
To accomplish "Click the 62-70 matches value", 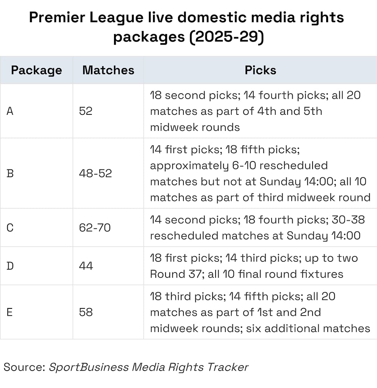I will [x=95, y=228].
